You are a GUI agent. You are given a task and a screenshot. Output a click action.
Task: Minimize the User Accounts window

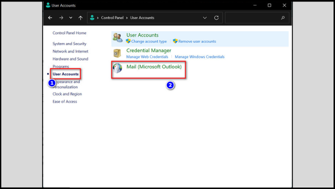[255, 5]
